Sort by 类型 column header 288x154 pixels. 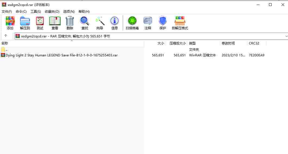click(x=192, y=43)
